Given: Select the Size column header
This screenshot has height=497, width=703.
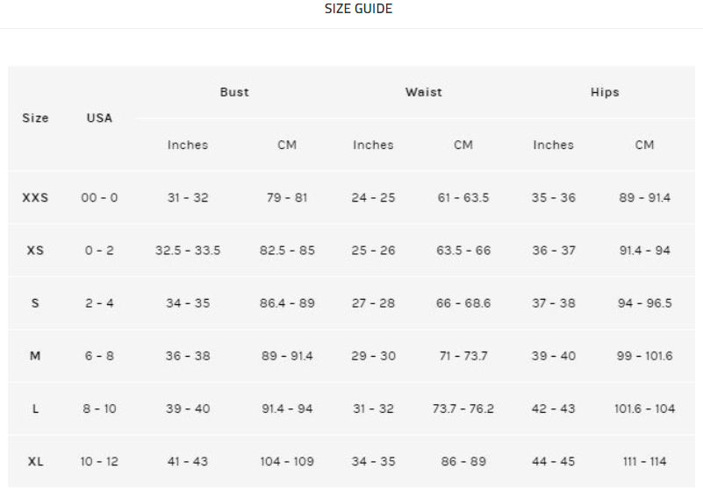Looking at the screenshot, I should point(35,118).
